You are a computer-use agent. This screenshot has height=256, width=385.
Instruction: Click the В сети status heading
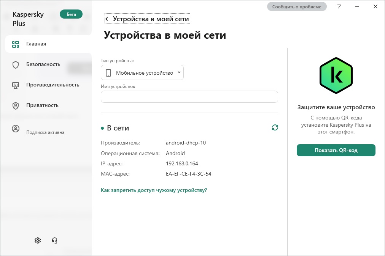118,128
